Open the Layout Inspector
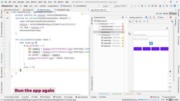180x101 pixels. [x=169, y=97]
